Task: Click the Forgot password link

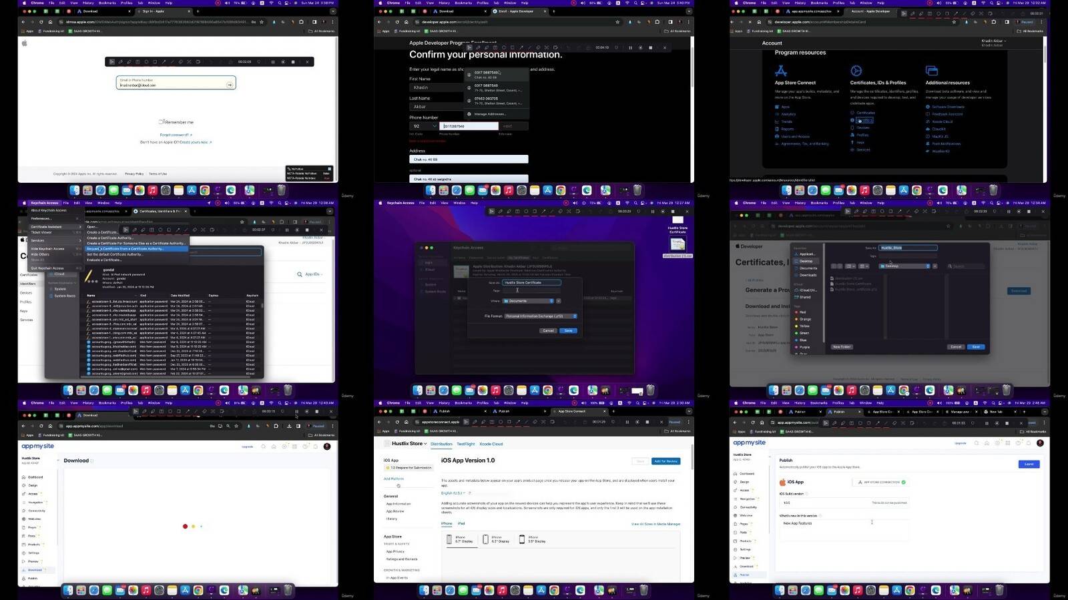Action: [x=176, y=135]
